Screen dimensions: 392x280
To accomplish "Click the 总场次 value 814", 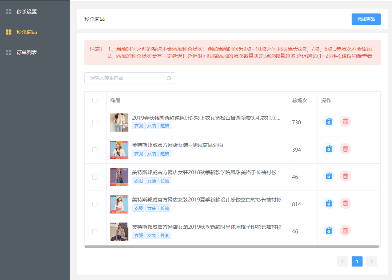I will click(296, 204).
